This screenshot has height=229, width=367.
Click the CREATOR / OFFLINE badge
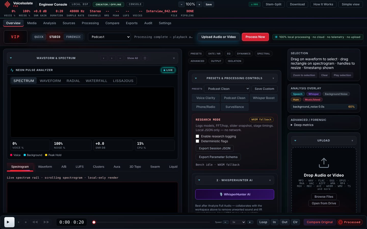pos(108,4)
